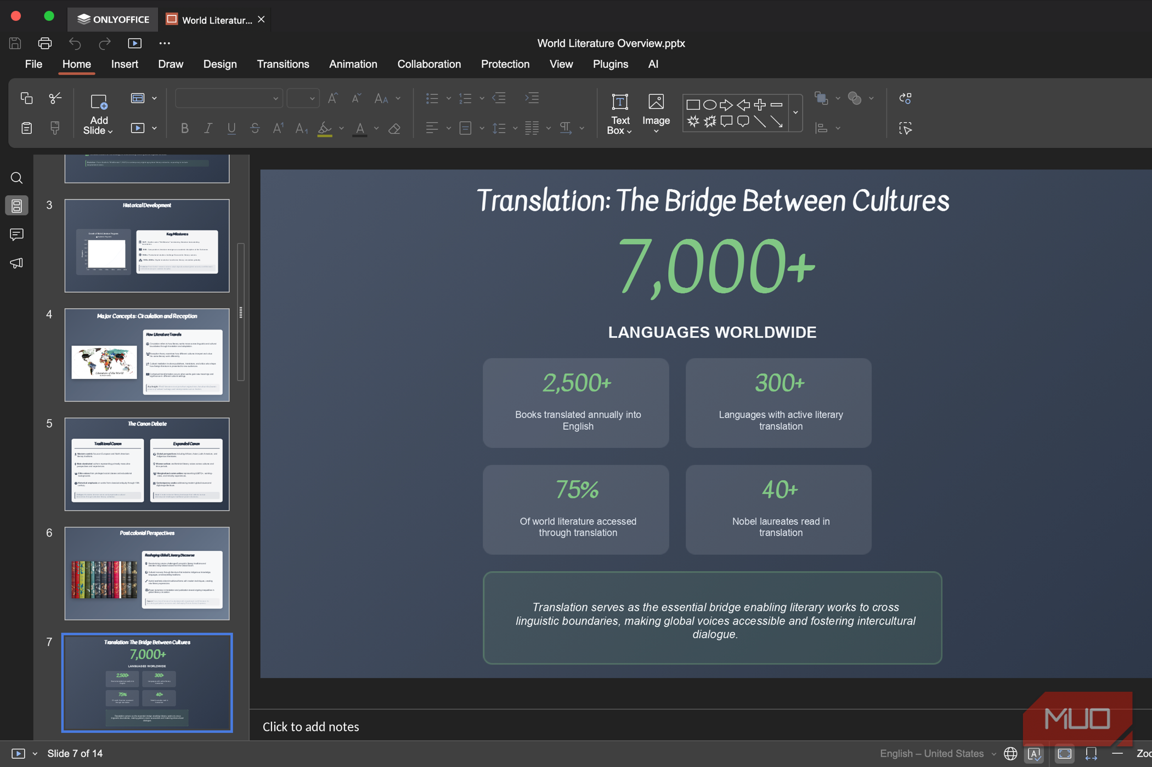Image resolution: width=1152 pixels, height=767 pixels.
Task: Toggle Italic formatting
Action: [x=208, y=128]
